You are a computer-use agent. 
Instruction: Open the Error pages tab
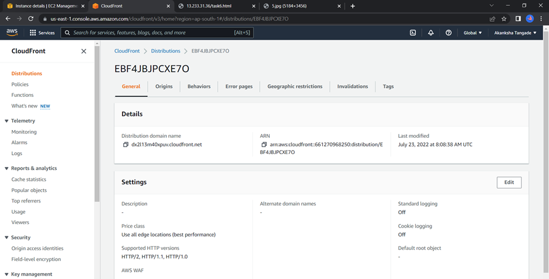[239, 86]
